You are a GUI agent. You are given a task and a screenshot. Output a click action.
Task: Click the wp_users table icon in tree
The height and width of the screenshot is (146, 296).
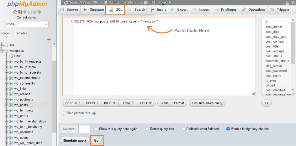[x=11, y=138]
